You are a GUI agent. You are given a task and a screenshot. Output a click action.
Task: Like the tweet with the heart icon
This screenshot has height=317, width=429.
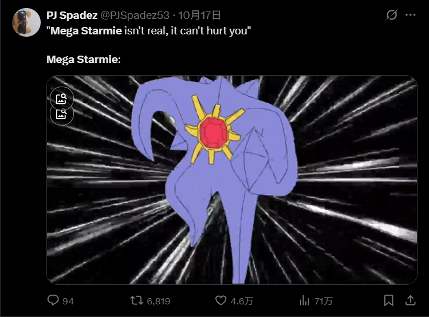click(x=221, y=300)
